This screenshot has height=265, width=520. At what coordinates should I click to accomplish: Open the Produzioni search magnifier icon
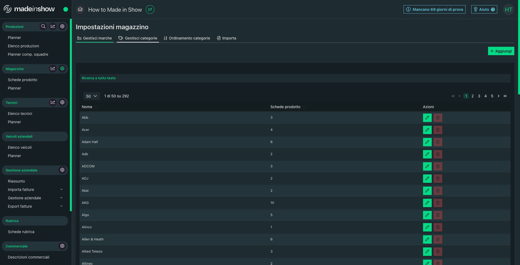click(43, 26)
